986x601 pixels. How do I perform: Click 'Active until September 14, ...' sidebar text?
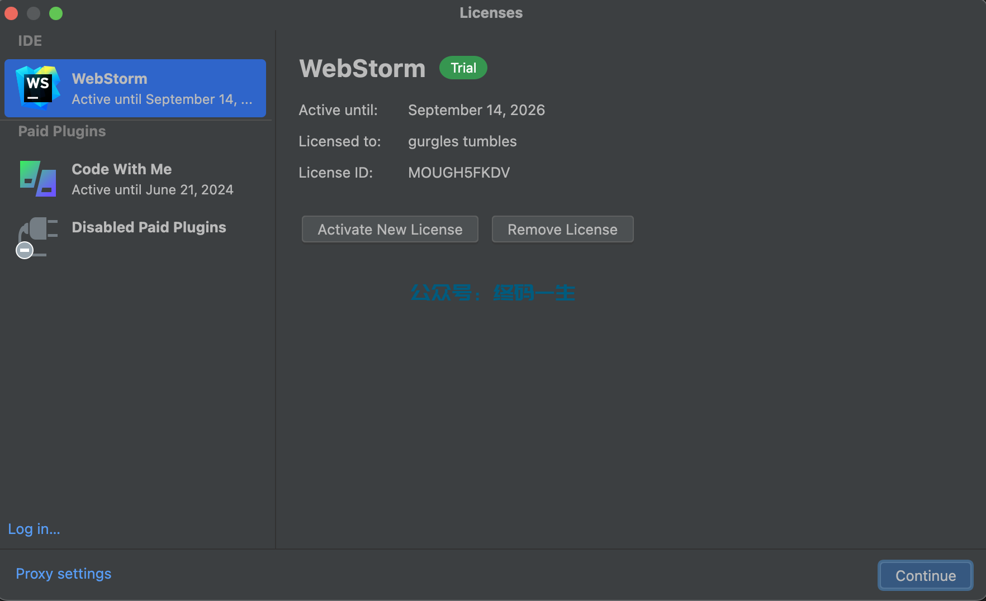[162, 99]
